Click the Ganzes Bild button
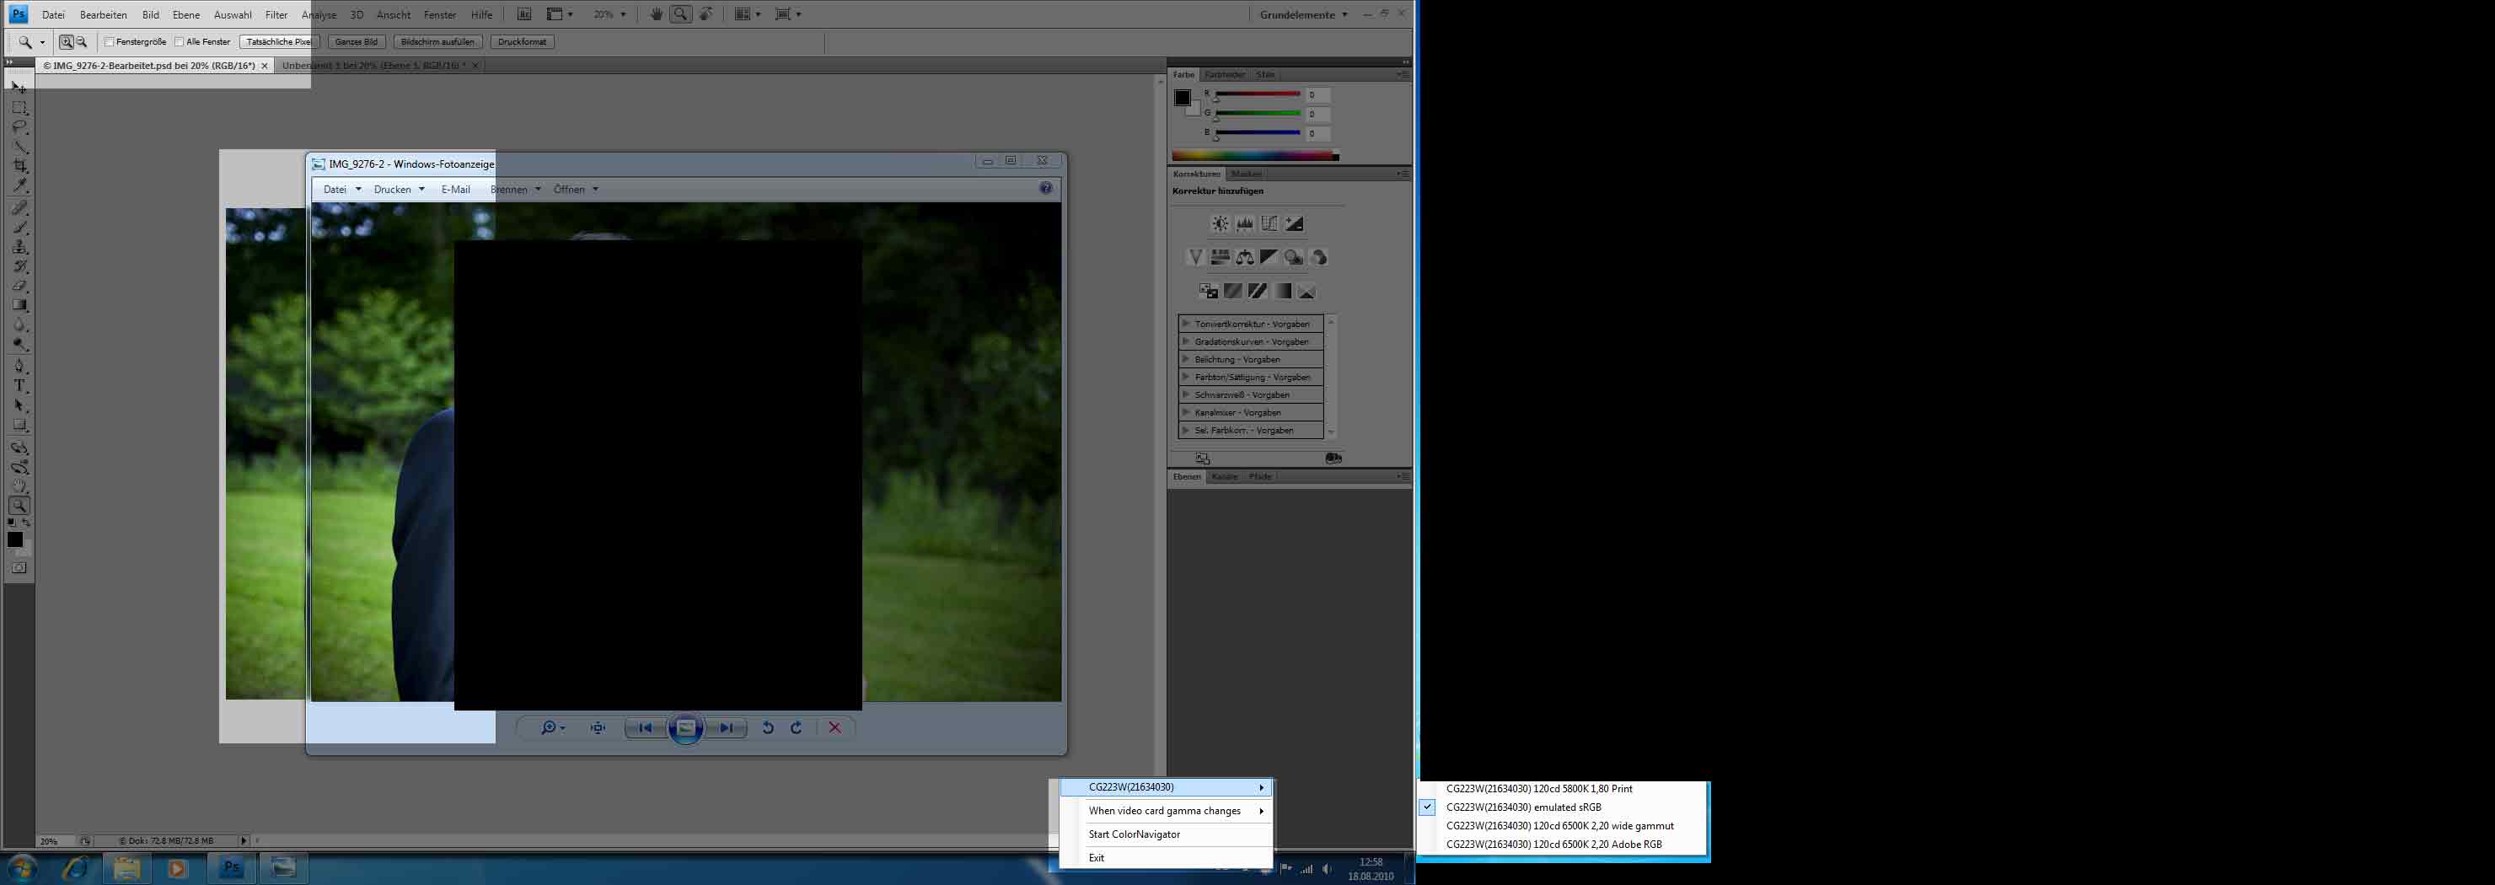 357,41
